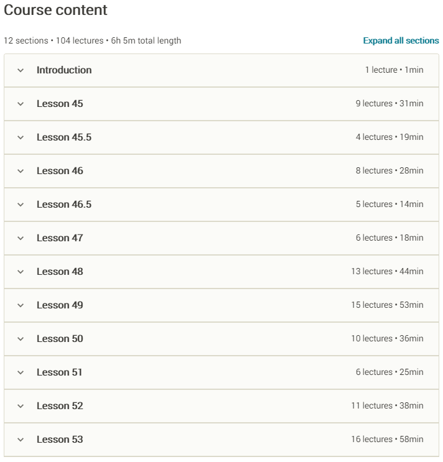Click the '13 lectures • 44min' summary
Viewport: 443px width, 462px height.
point(387,272)
